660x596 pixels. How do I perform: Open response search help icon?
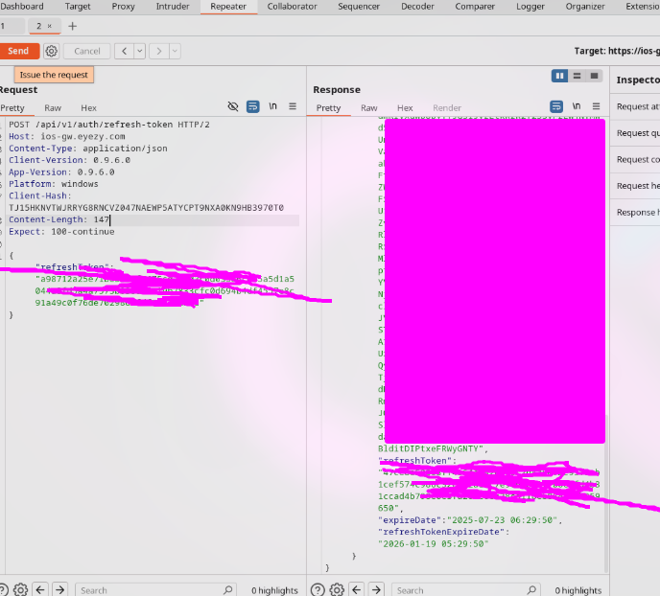coord(318,589)
